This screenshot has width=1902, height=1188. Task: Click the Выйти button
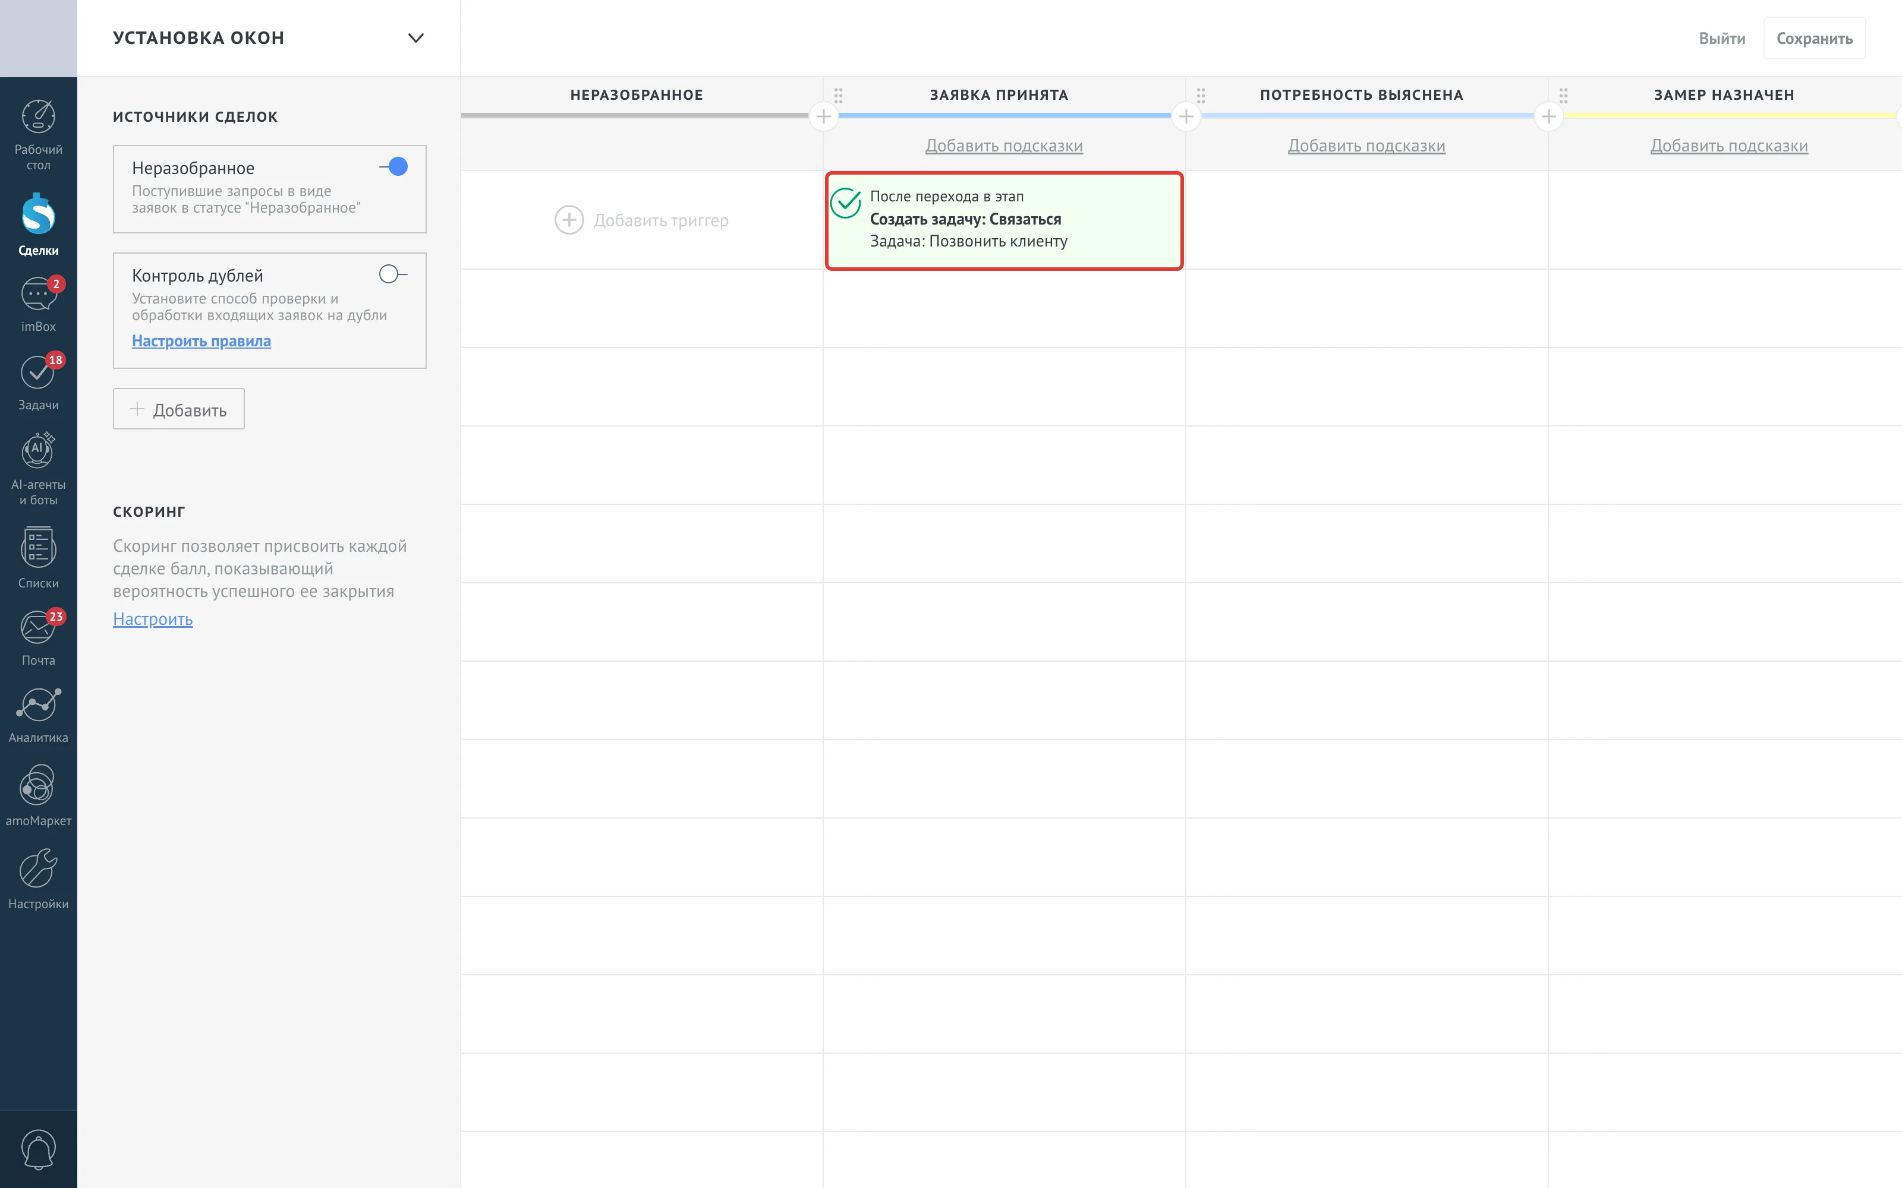click(1721, 39)
